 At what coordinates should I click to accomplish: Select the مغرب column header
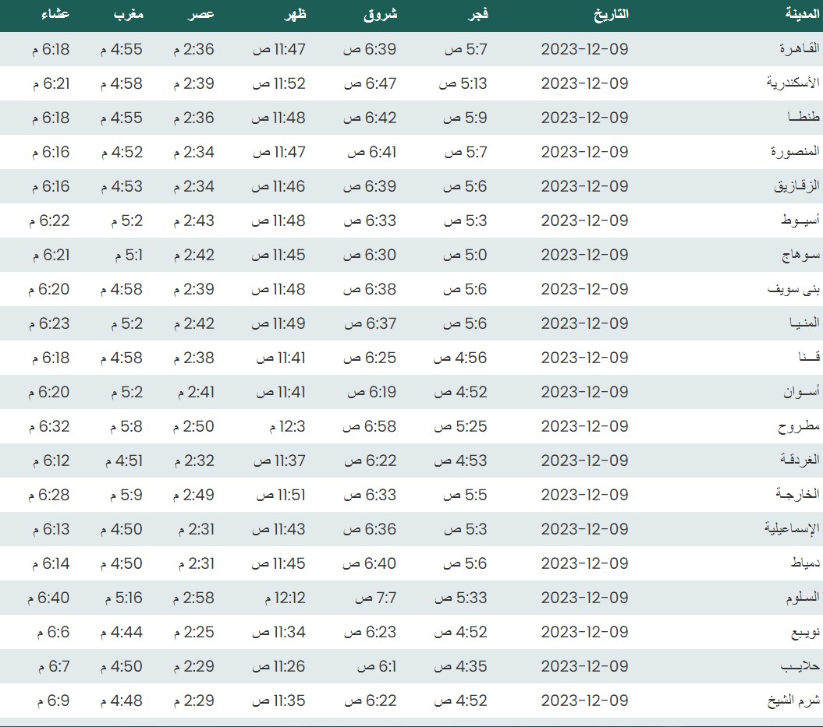127,14
